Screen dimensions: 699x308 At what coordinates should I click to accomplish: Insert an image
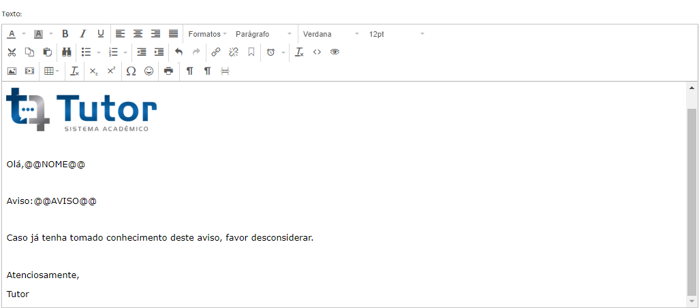point(12,71)
